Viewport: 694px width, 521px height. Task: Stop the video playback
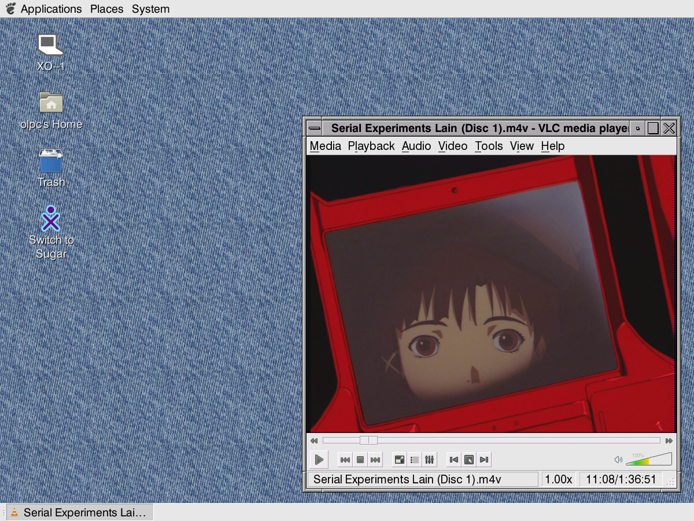360,460
